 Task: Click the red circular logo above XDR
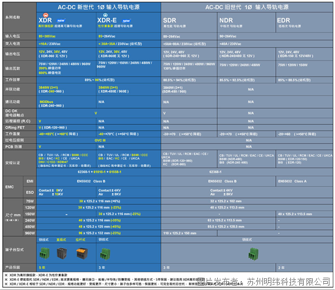(x=46, y=15)
